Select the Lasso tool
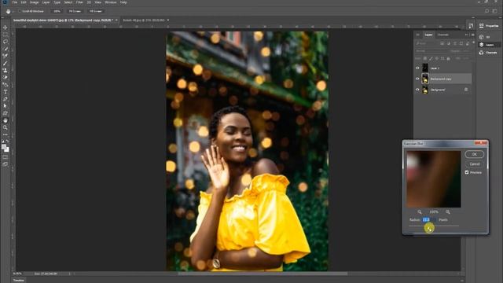The height and width of the screenshot is (283, 503). (6, 42)
